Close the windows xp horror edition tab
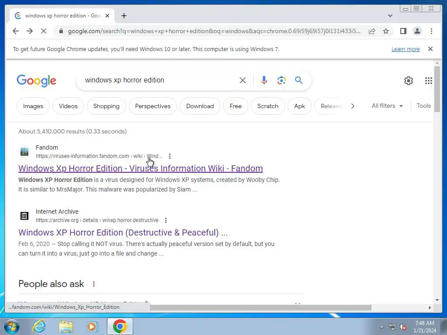The height and width of the screenshot is (335, 447). click(107, 16)
